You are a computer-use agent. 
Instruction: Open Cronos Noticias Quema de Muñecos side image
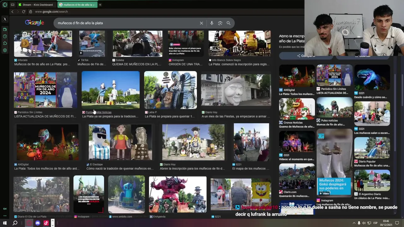[x=297, y=109]
